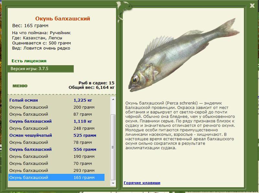Click highlighted Окунь балхашский 165 грамм row

pyautogui.click(x=56, y=178)
